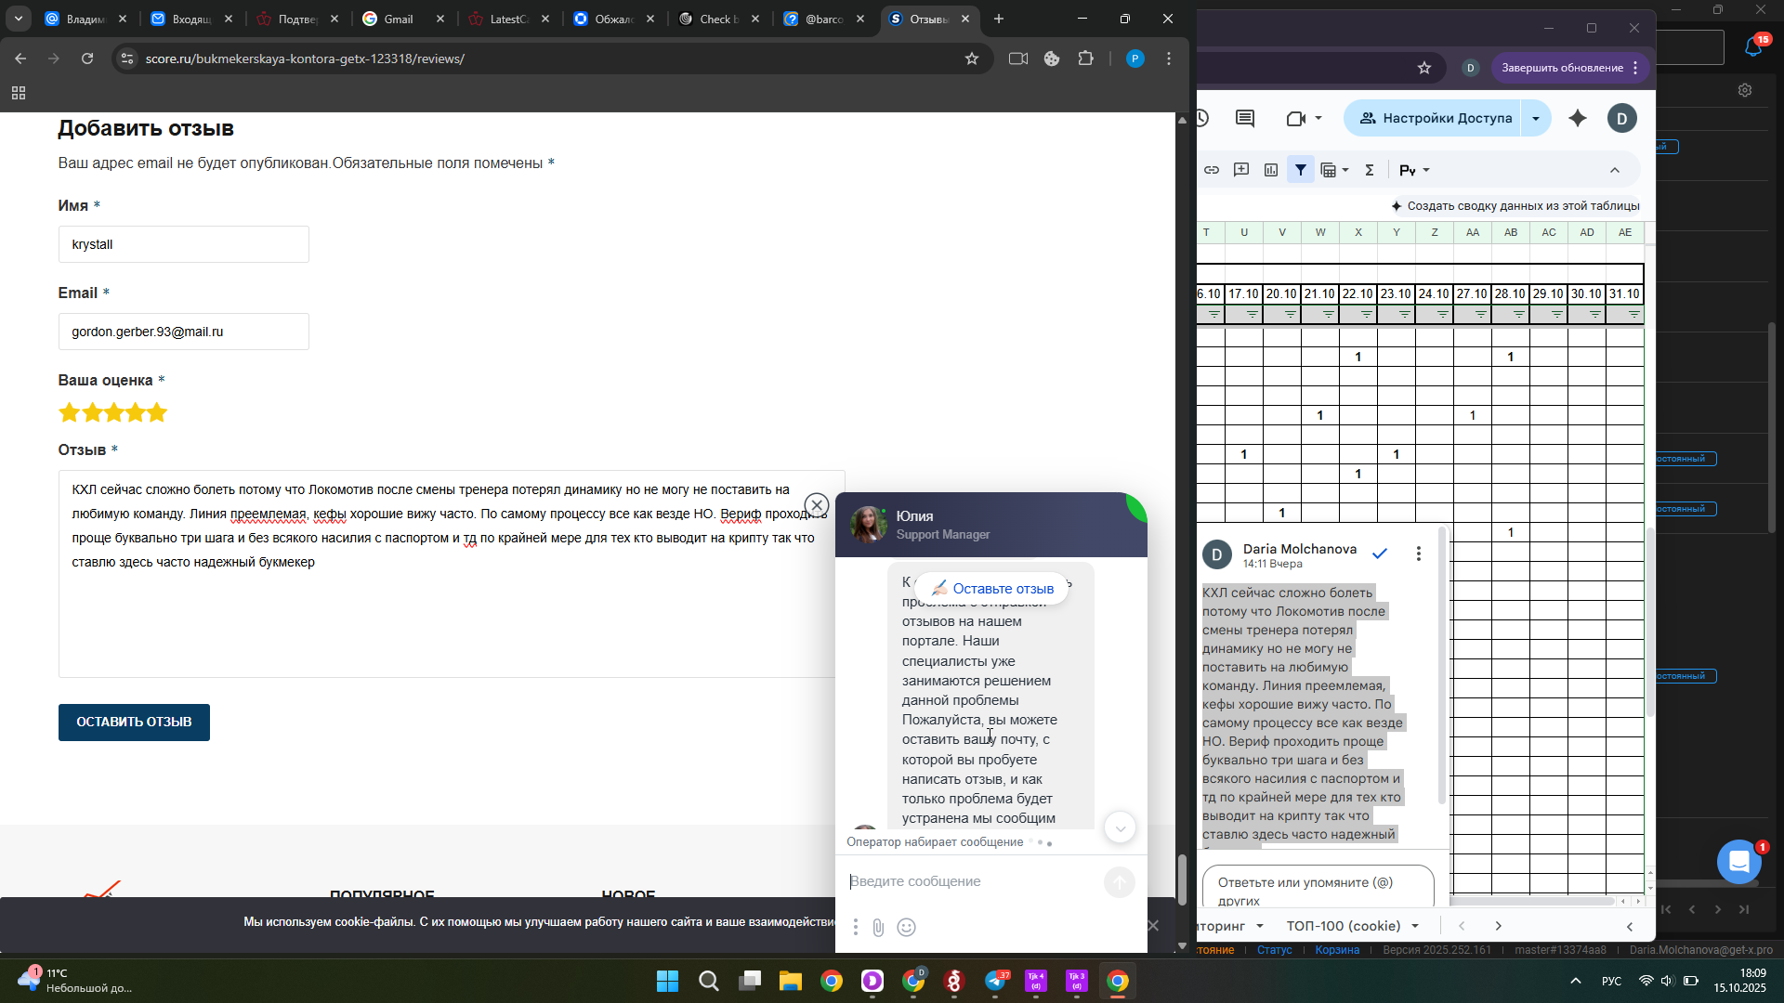The height and width of the screenshot is (1003, 1784).
Task: Click the attach file paperclip in chat
Action: pos(878,927)
